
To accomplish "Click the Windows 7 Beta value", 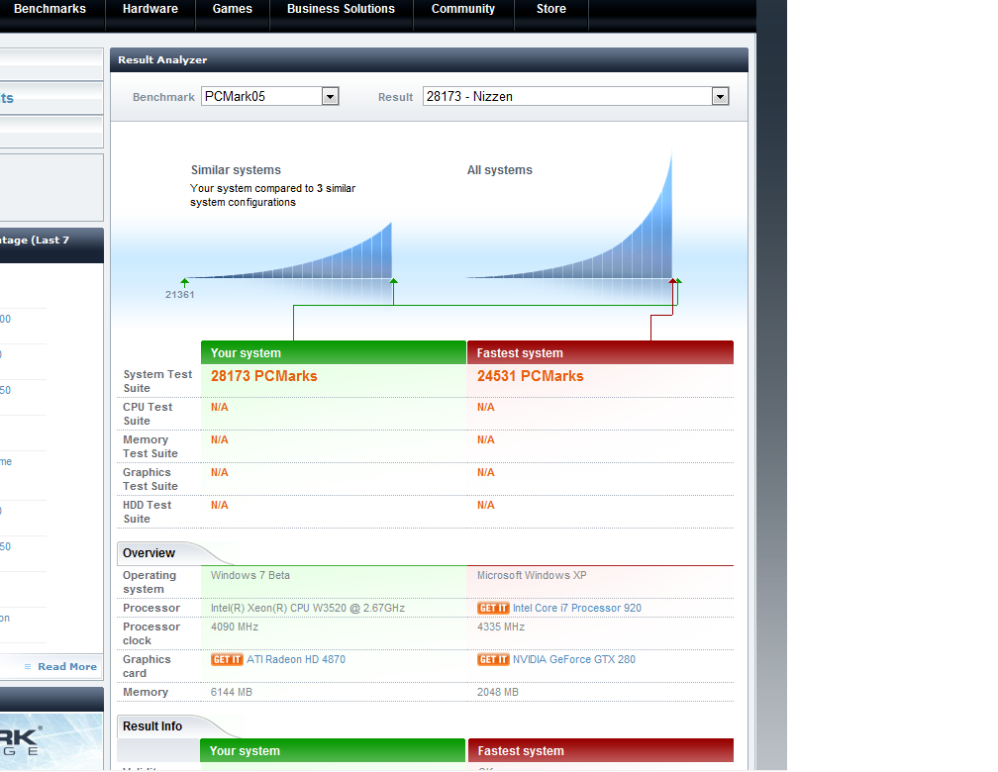I will [x=250, y=575].
